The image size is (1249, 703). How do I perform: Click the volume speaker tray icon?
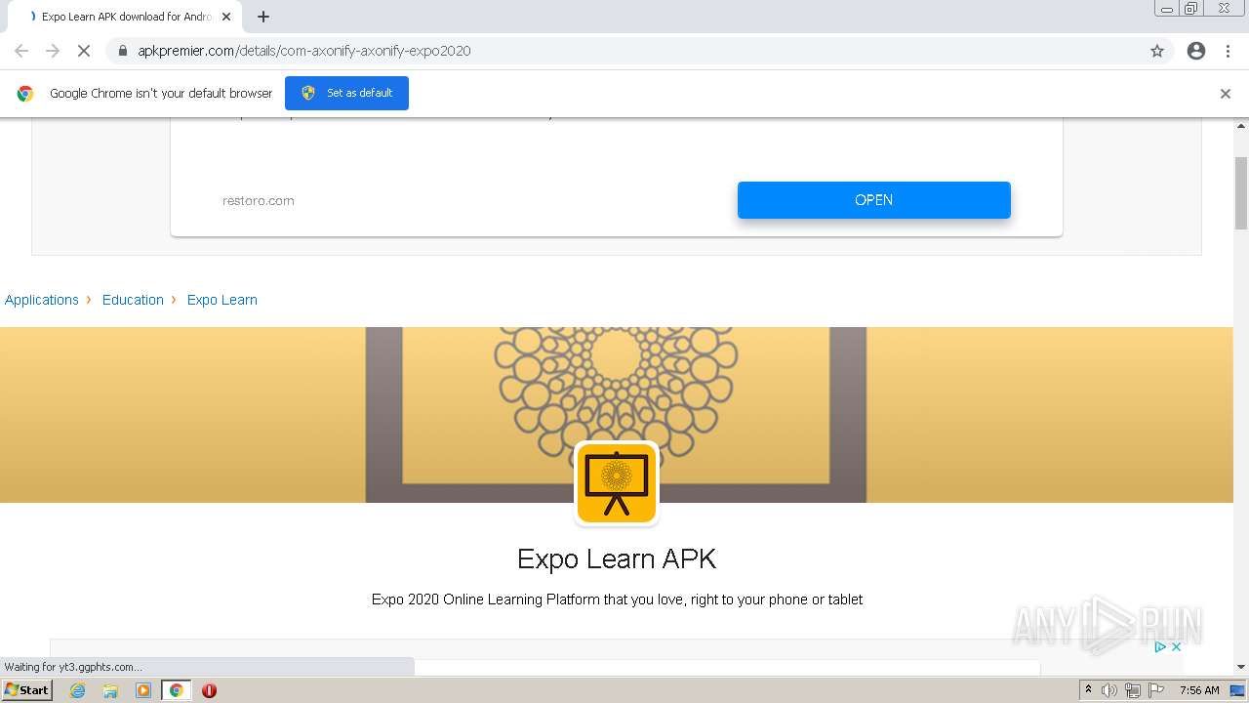coord(1109,690)
